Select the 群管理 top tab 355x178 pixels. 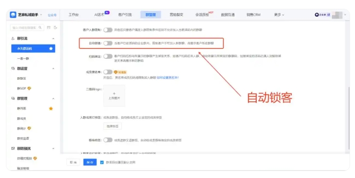point(151,15)
